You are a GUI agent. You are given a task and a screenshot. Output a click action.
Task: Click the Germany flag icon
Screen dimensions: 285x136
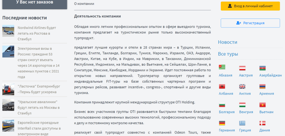pos(222,123)
